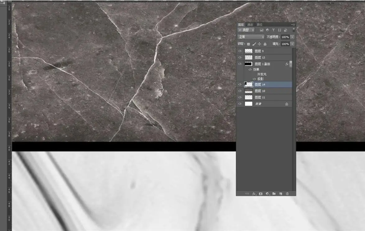Screen dimensions: 365x231
Task: Create new fill or adjustment layer
Action: 267,194
